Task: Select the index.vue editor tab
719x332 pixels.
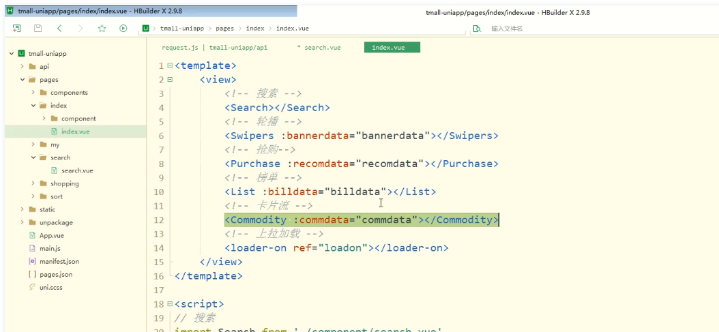Action: coord(392,48)
